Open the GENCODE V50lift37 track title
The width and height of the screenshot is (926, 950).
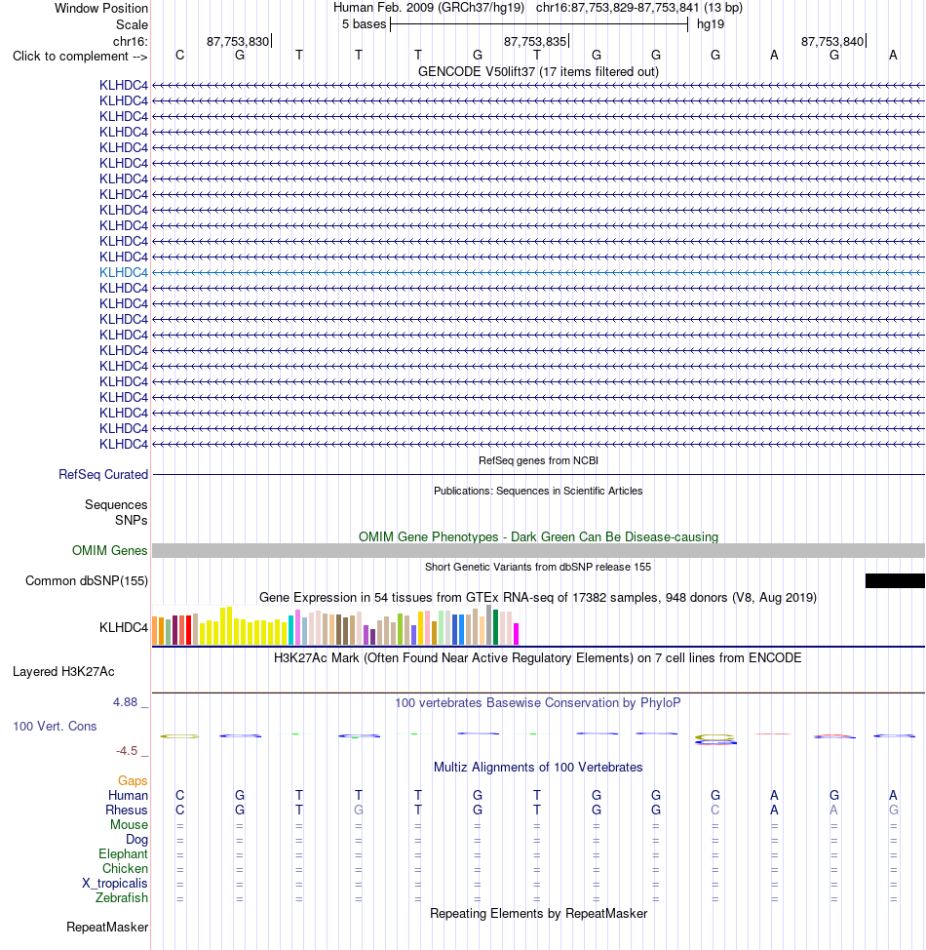pos(538,71)
